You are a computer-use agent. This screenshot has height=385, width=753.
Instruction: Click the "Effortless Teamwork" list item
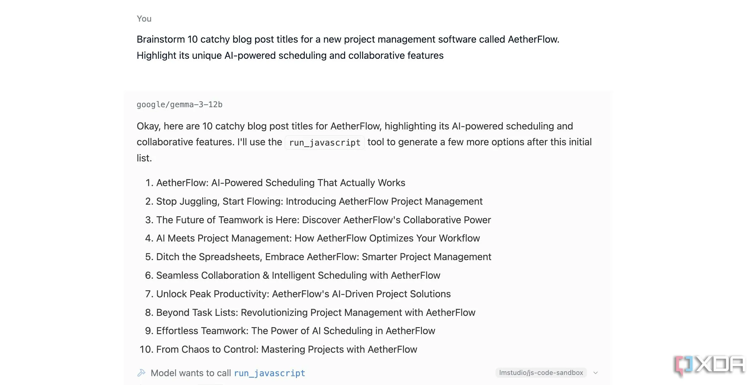[x=296, y=331]
